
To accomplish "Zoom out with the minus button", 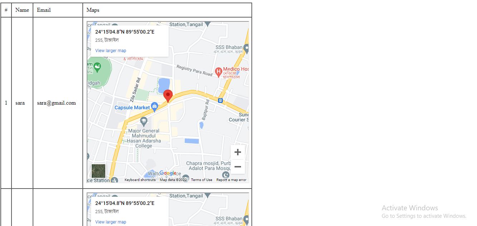I will [x=238, y=167].
